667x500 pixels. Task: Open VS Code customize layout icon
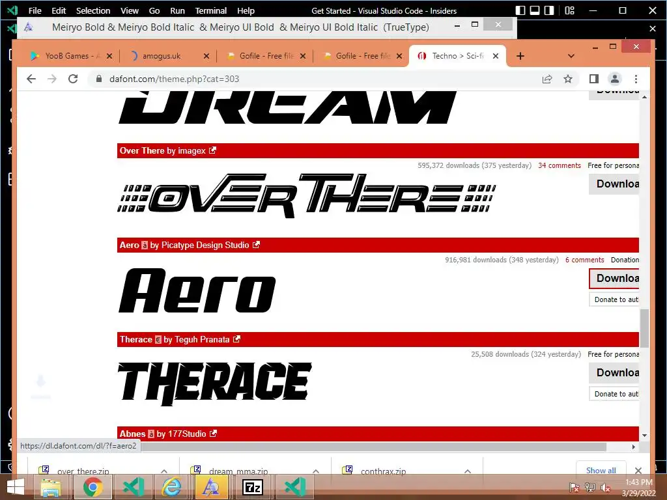pyautogui.click(x=569, y=10)
